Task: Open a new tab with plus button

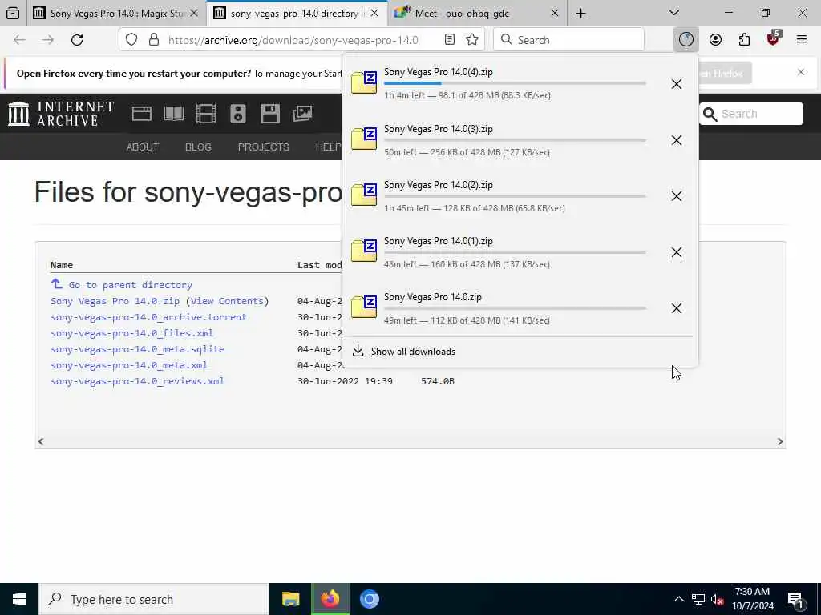Action: (580, 13)
